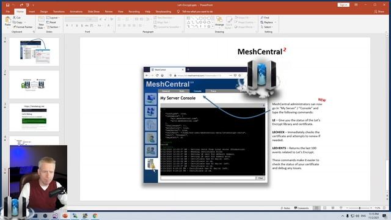Click the Sign in button

point(343,5)
